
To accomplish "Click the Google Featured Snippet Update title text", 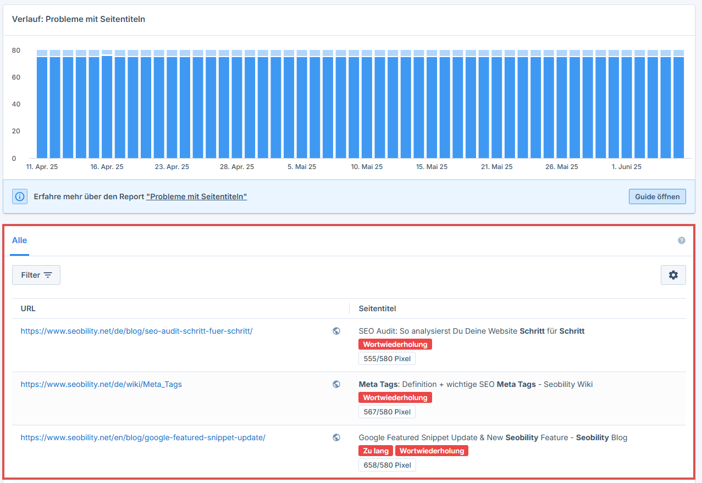I will click(493, 437).
